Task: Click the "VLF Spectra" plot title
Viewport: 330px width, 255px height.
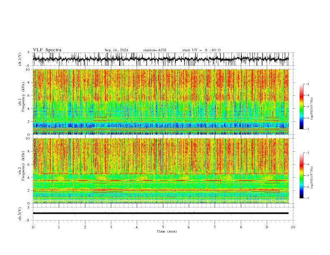Action: point(47,50)
